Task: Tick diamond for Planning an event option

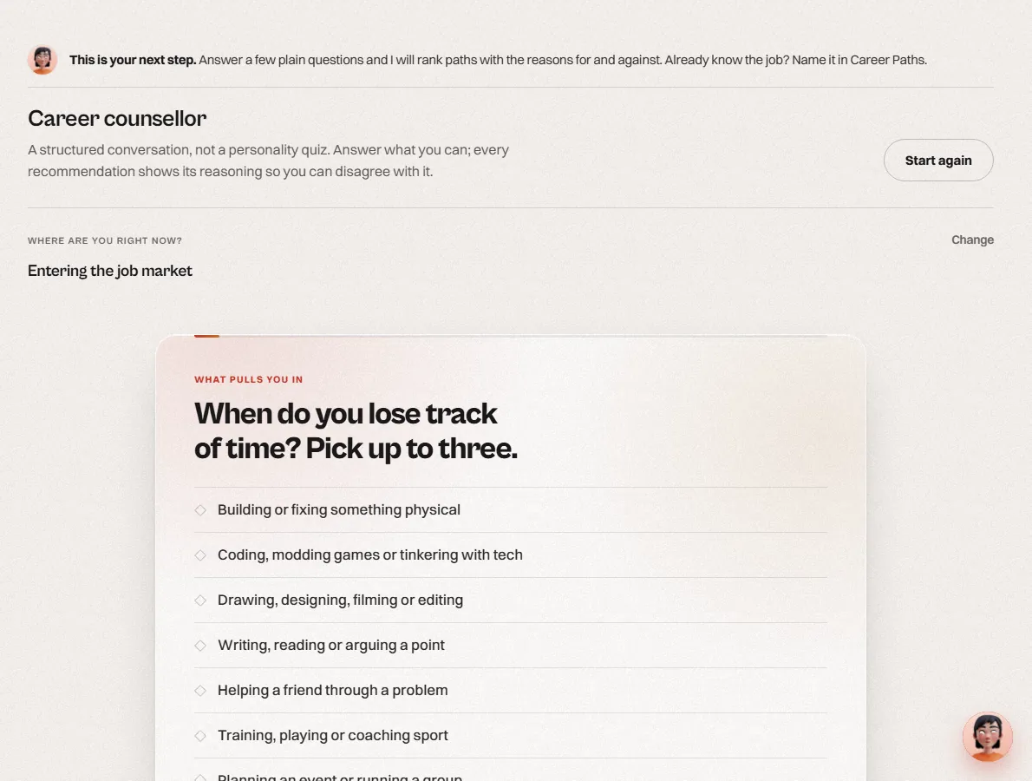Action: coord(200,778)
